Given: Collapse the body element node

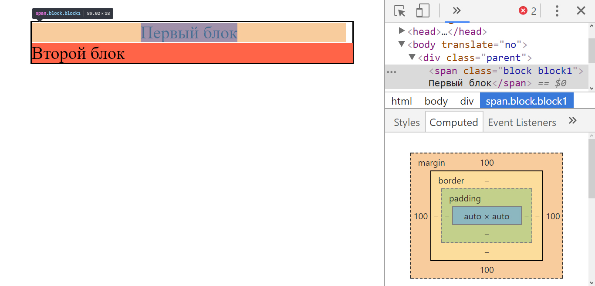Looking at the screenshot, I should 402,44.
